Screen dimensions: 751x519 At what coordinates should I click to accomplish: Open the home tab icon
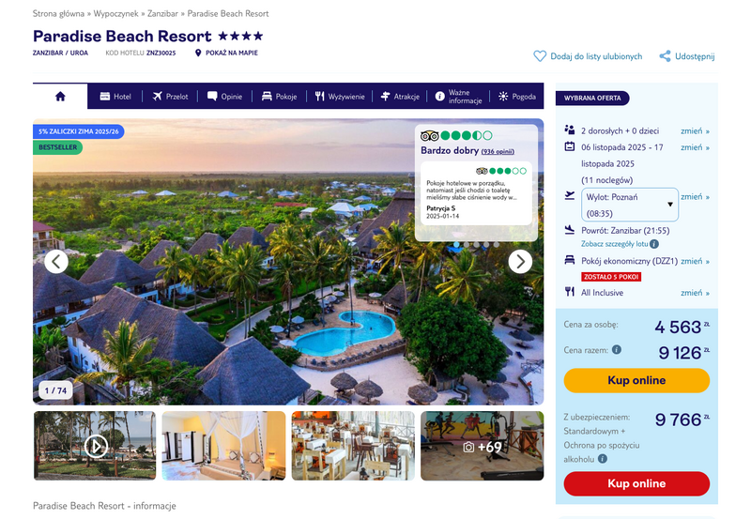[x=60, y=97]
